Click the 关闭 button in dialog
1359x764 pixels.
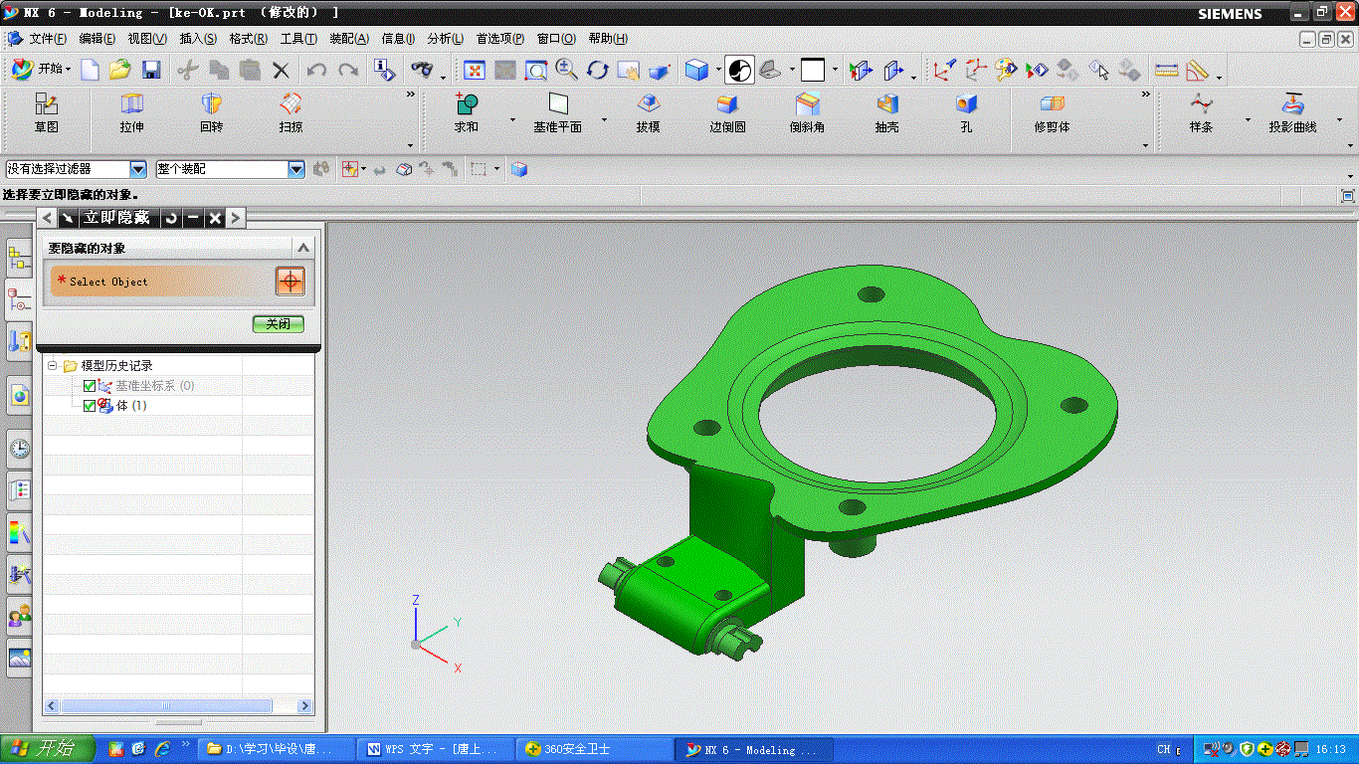279,324
